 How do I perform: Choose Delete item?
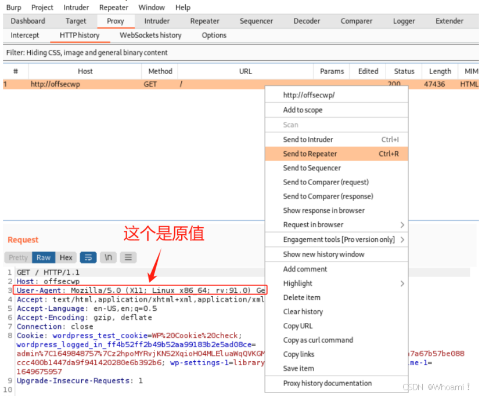(x=337, y=297)
